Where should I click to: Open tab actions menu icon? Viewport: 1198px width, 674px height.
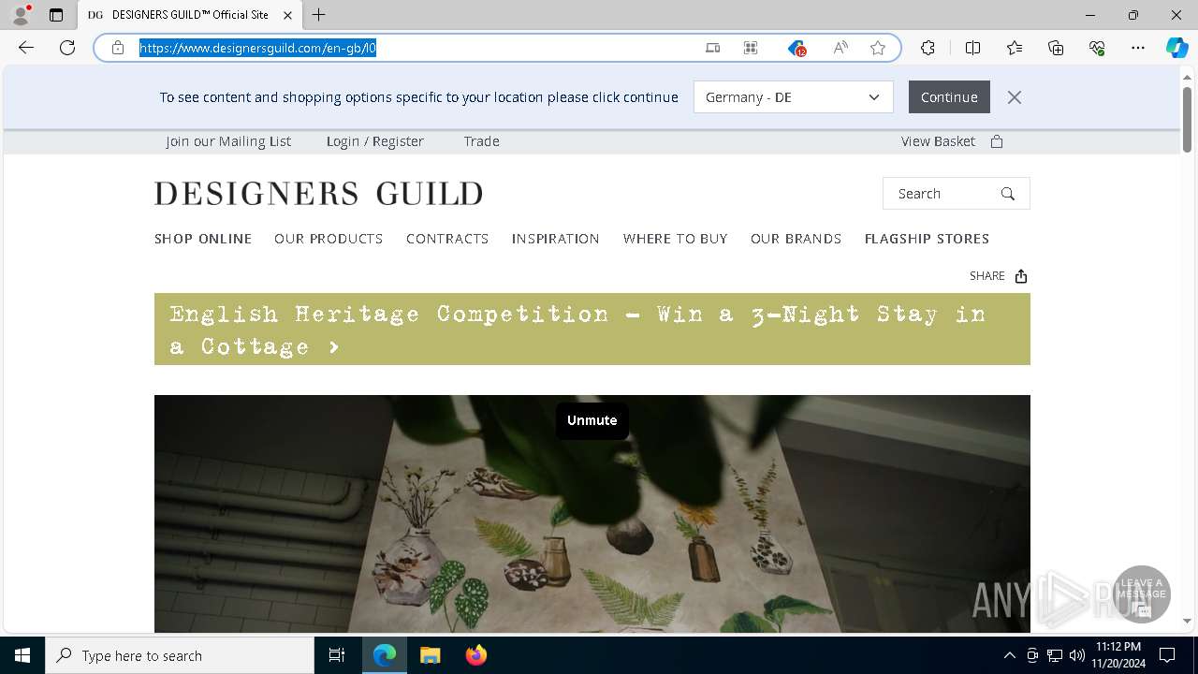[56, 15]
